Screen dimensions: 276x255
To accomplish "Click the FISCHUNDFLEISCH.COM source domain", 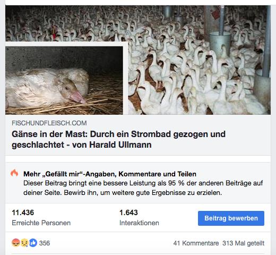I will click(x=49, y=123).
